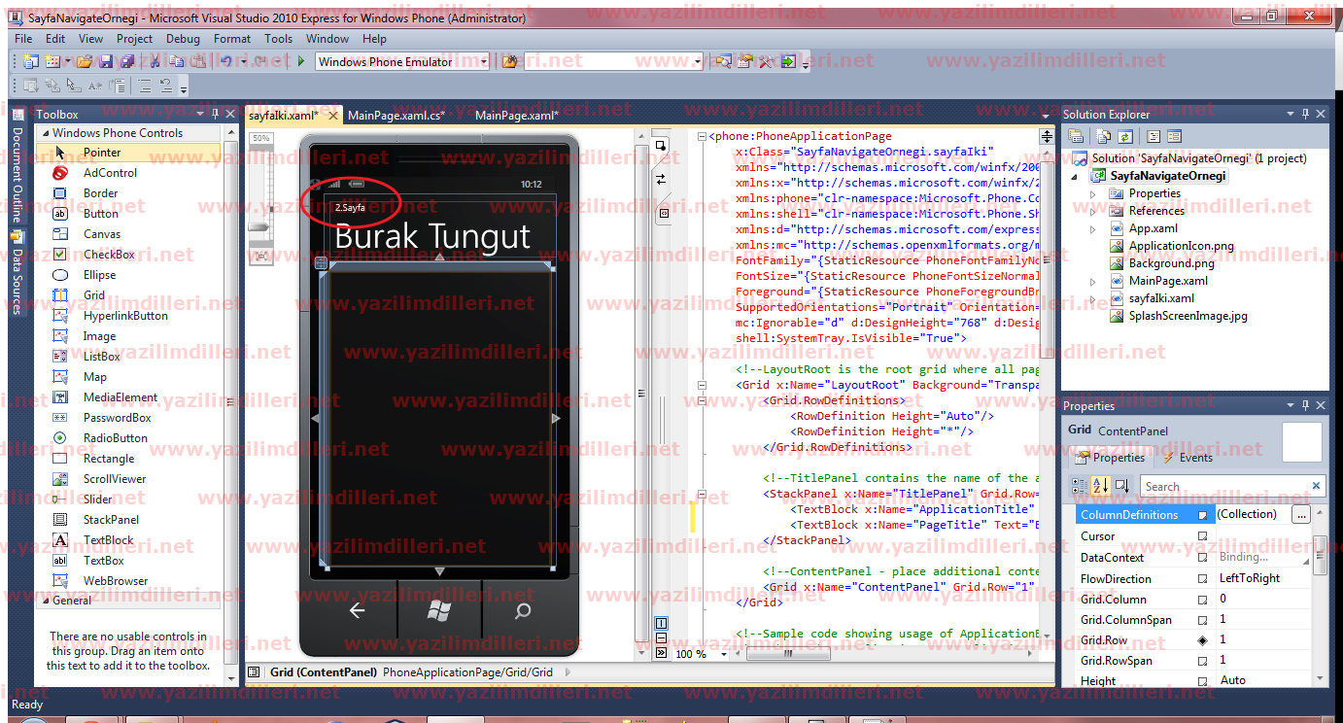The image size is (1343, 723).
Task: Click the Open File folder icon
Action: point(85,61)
